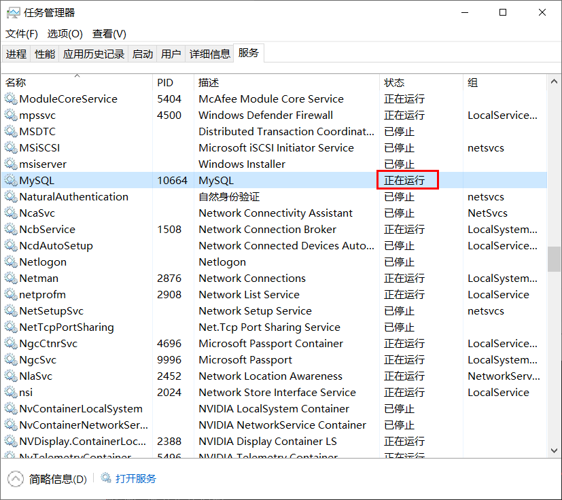The width and height of the screenshot is (562, 500).
Task: Open the 选项(O) menu
Action: pos(65,34)
